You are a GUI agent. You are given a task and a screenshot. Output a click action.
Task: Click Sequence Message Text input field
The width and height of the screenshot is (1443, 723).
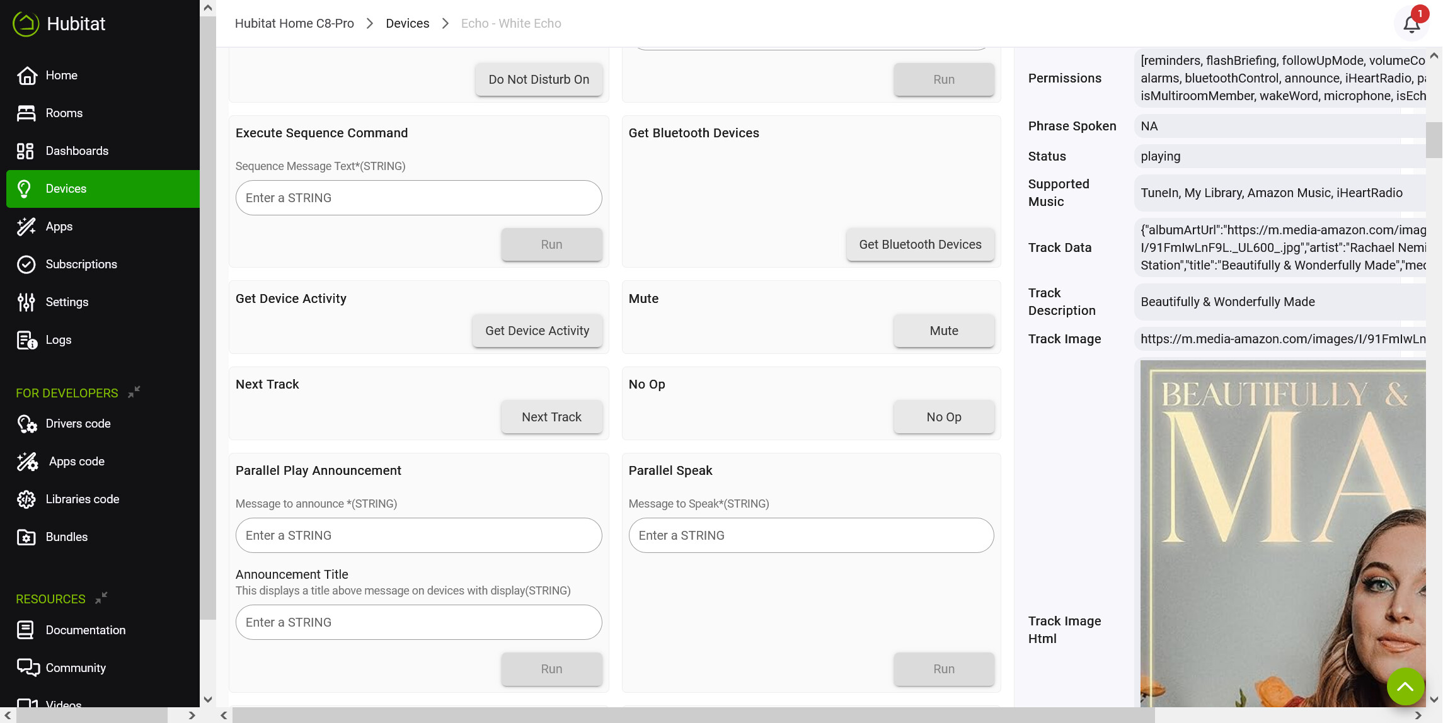pyautogui.click(x=418, y=198)
